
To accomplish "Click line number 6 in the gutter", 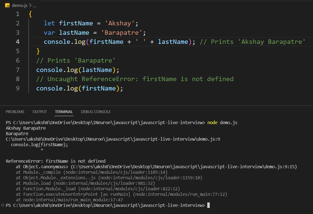I will (18, 60).
